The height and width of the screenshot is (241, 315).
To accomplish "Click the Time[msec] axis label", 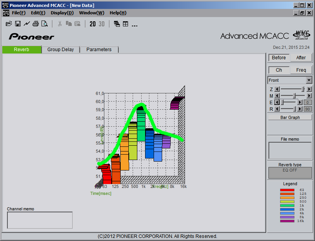I will (100, 193).
